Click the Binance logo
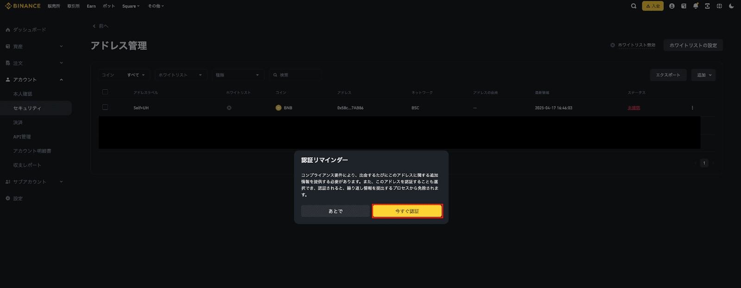 pyautogui.click(x=23, y=6)
